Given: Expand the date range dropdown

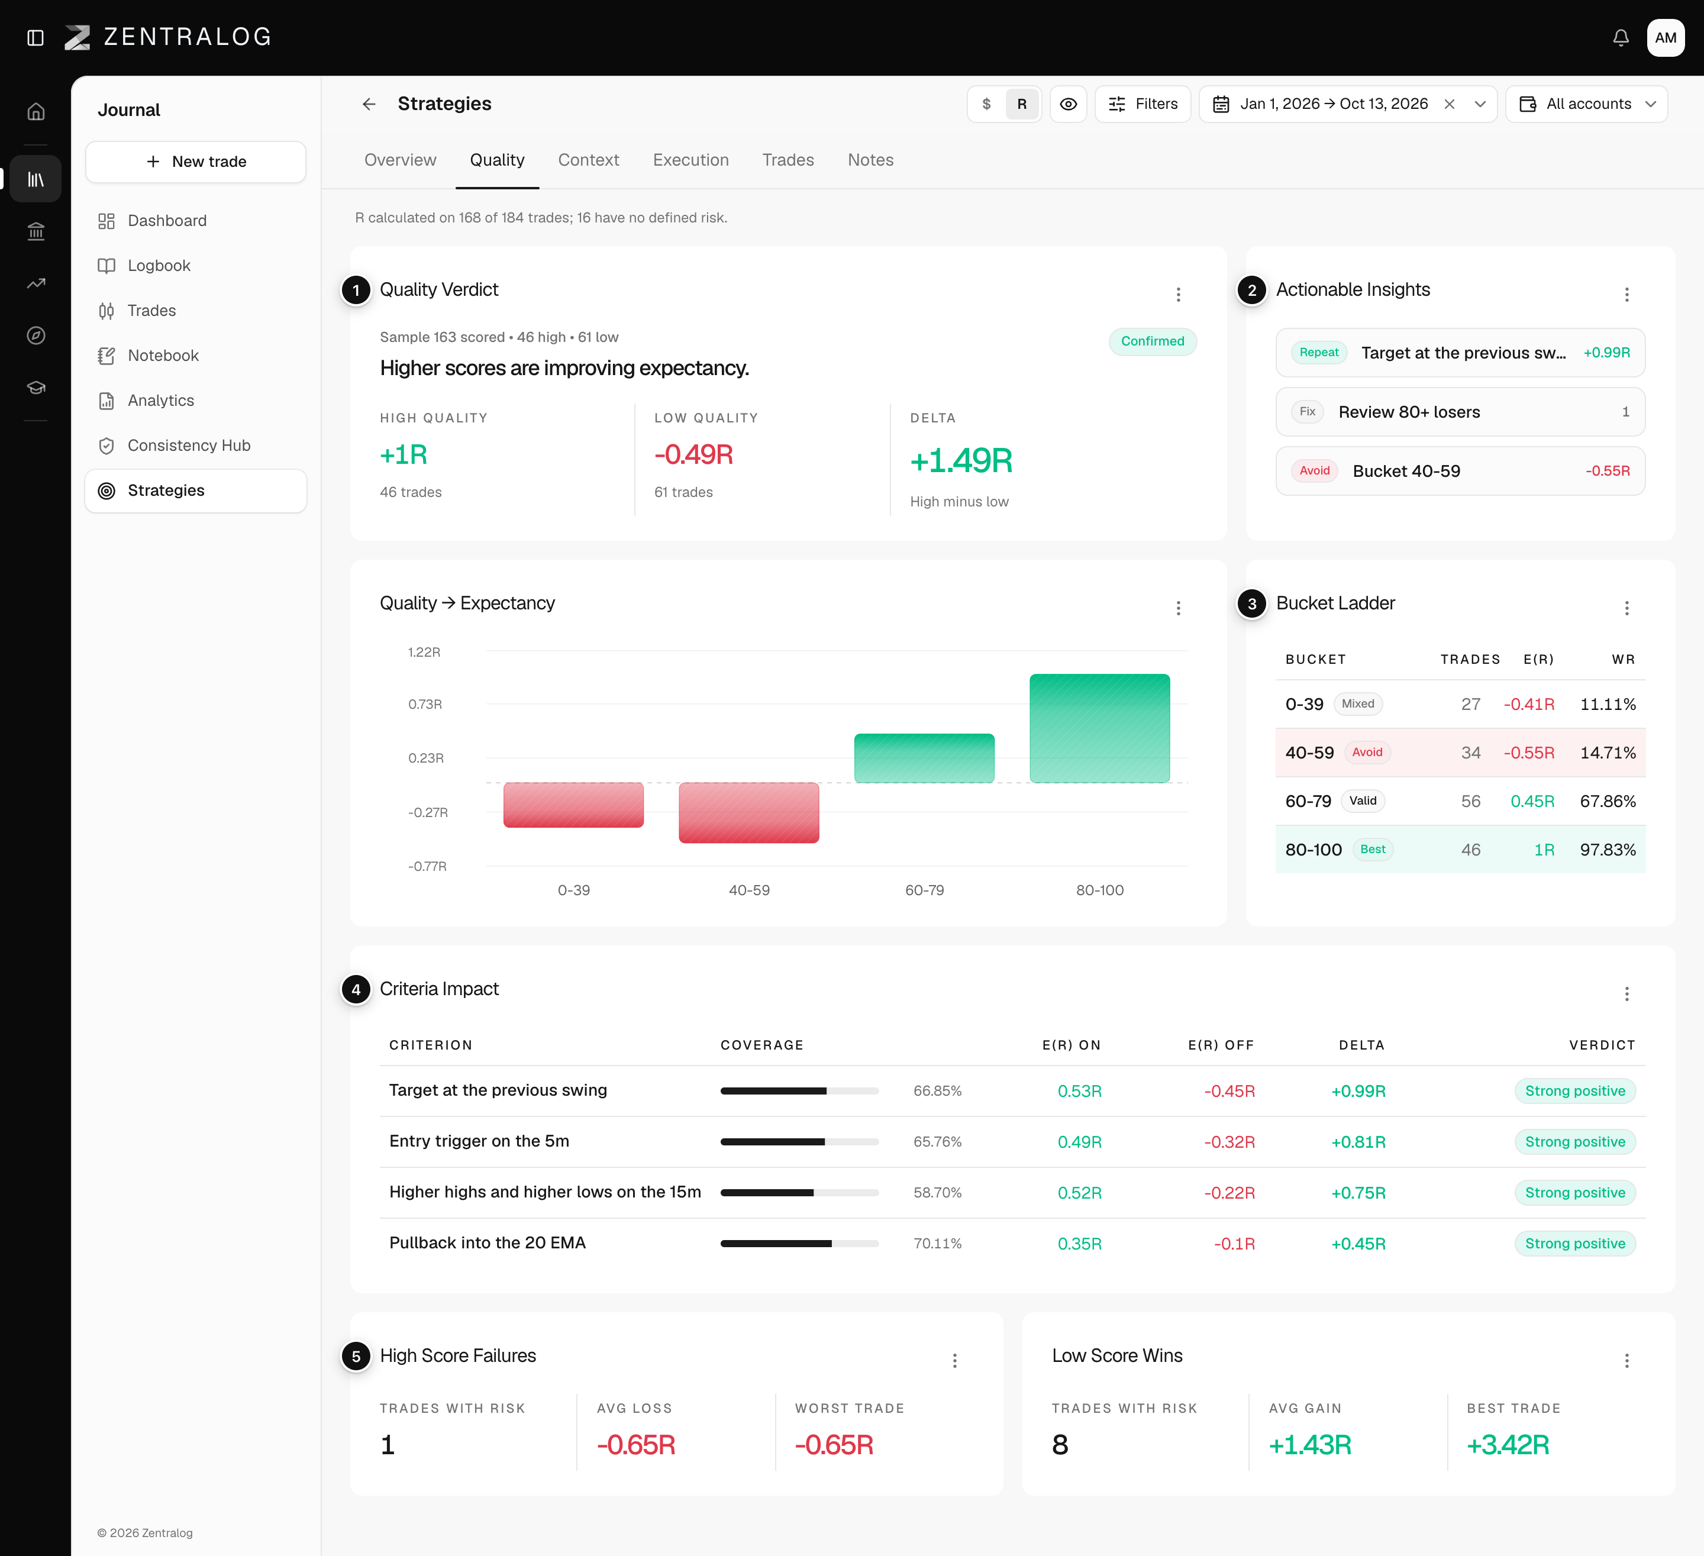Looking at the screenshot, I should tap(1480, 104).
